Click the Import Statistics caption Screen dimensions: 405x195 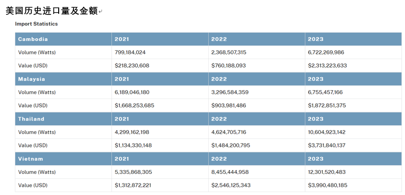coord(36,24)
